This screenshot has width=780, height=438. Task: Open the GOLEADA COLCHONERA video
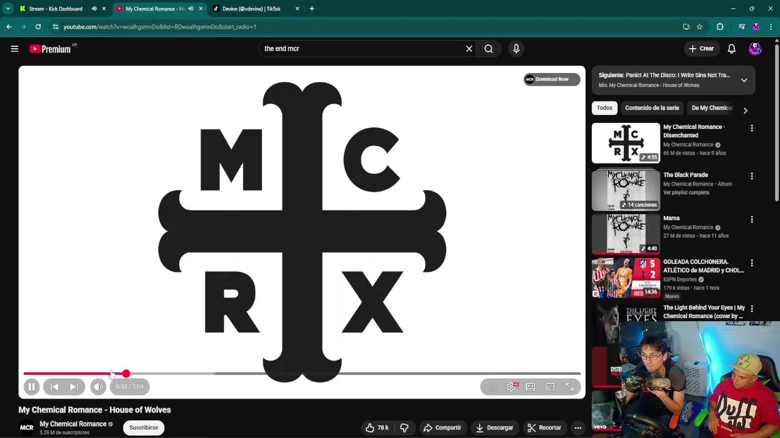tap(626, 277)
